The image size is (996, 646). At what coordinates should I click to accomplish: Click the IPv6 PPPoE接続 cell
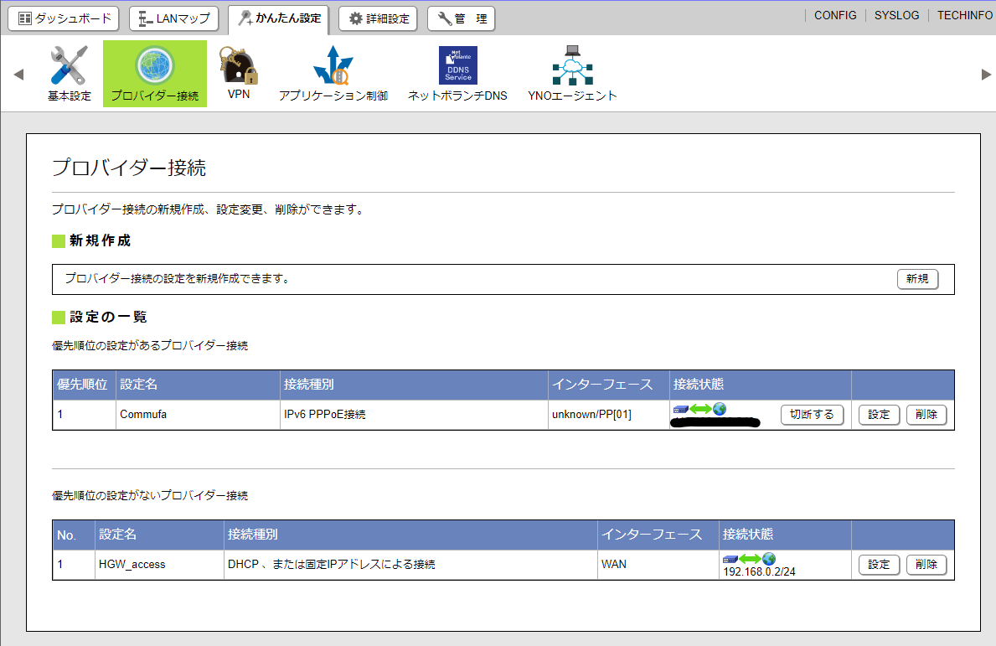414,415
